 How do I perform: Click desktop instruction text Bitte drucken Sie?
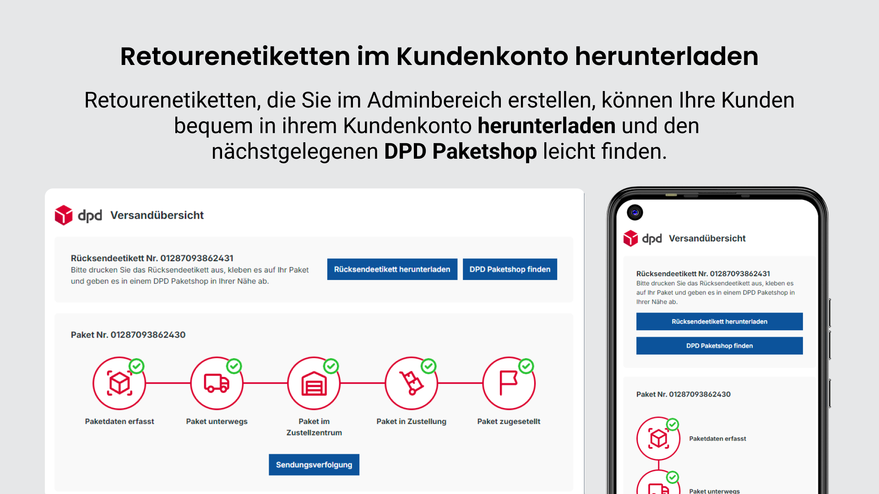coord(190,275)
